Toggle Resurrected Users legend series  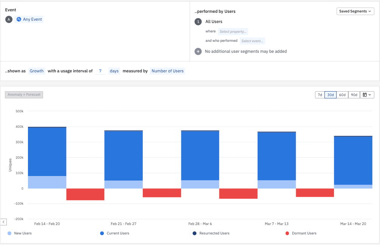click(214, 233)
